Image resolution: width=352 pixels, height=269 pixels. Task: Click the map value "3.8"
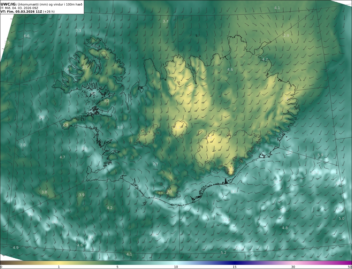point(44,192)
